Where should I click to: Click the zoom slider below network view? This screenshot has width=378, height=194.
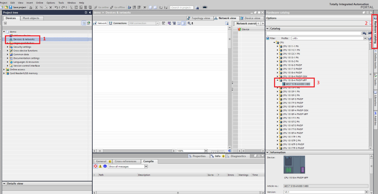coord(218,151)
